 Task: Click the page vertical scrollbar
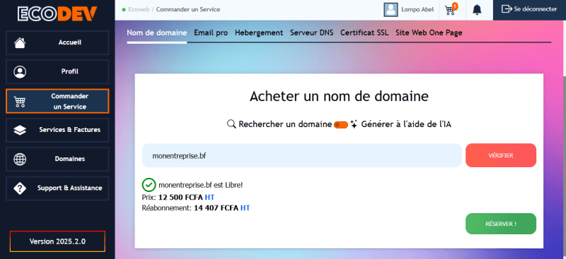pyautogui.click(x=564, y=140)
